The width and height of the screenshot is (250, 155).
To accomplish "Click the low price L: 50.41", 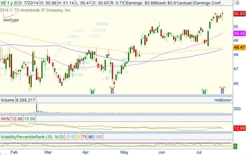I will point(83,3).
